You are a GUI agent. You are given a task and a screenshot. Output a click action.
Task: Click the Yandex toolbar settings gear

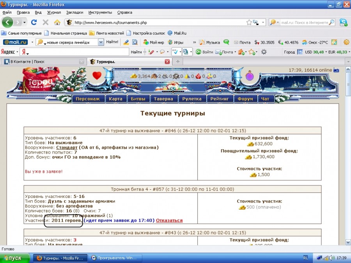pos(264,52)
